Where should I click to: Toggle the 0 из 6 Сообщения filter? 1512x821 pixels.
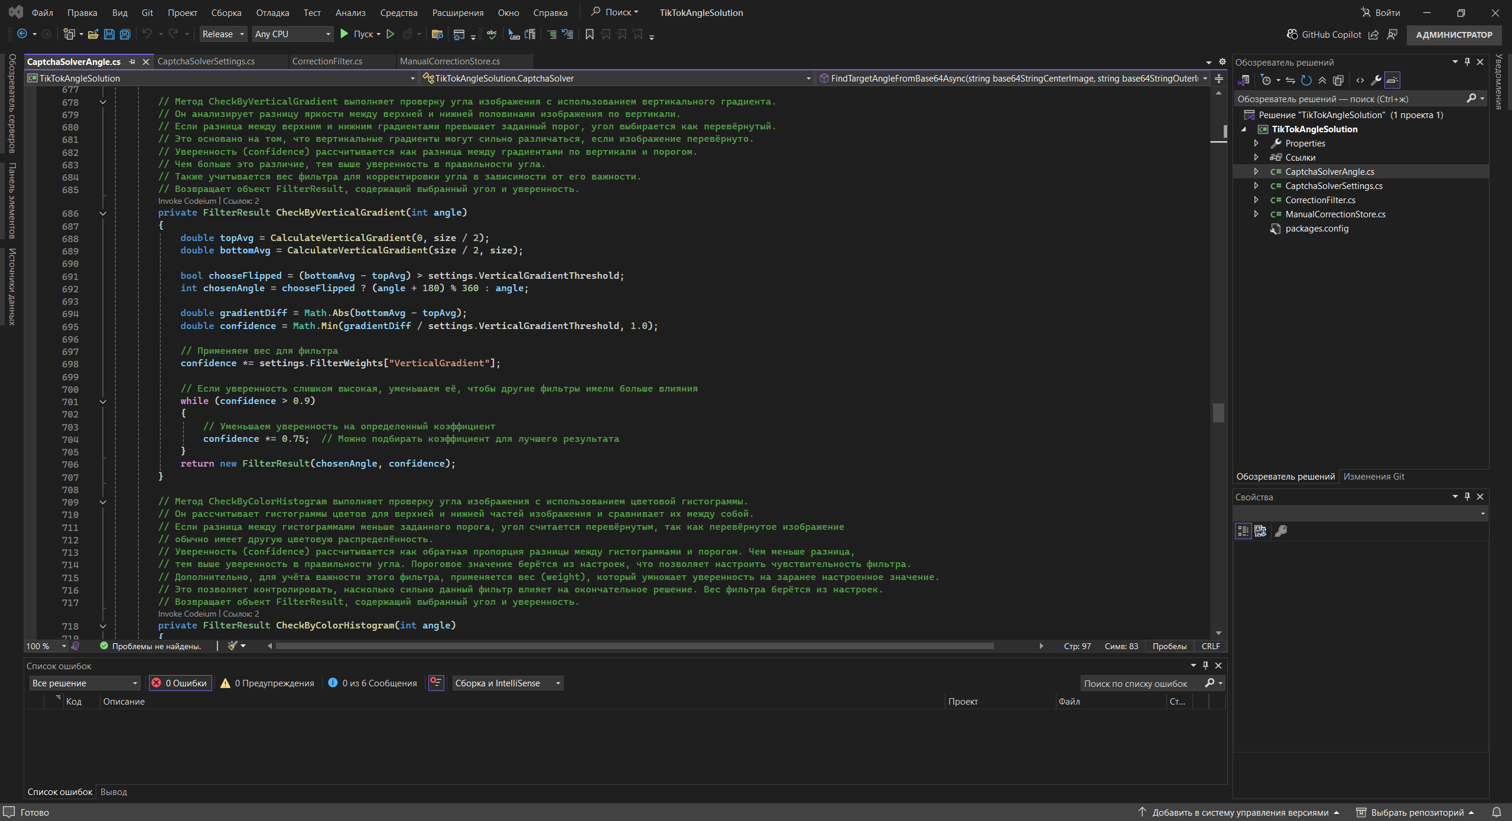373,683
